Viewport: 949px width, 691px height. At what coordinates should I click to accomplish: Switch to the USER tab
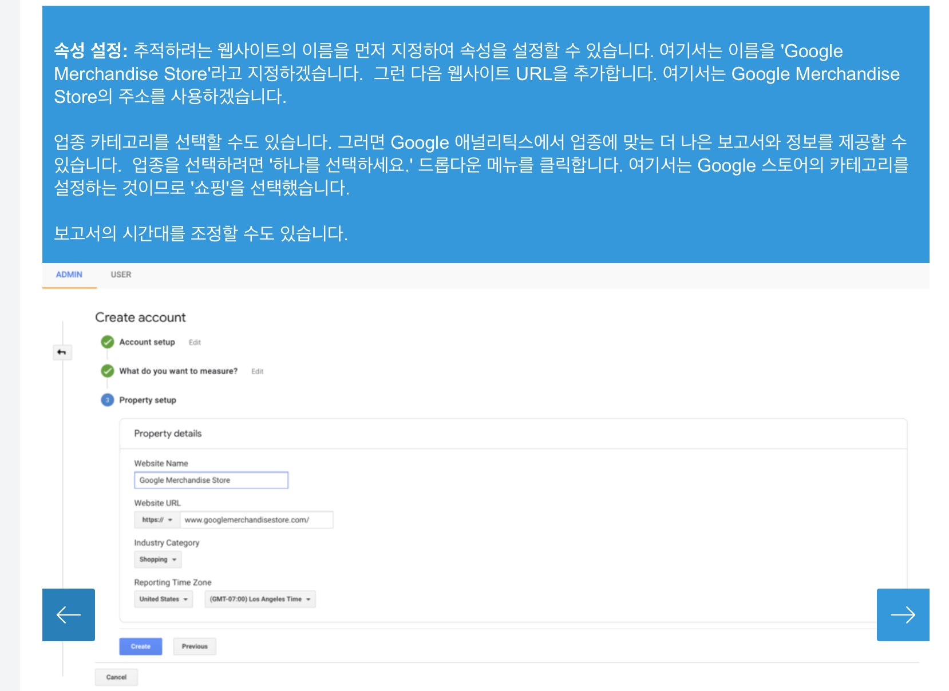[x=121, y=275]
